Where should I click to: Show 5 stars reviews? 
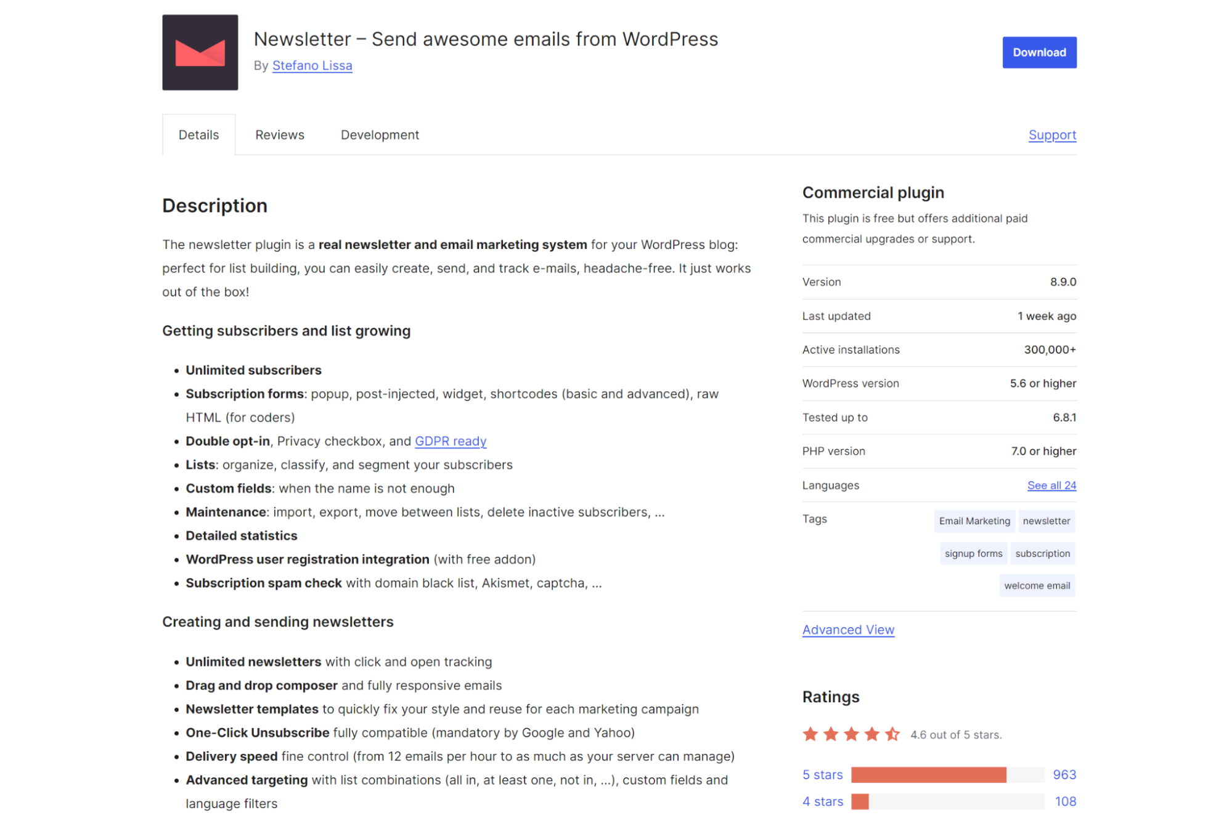click(x=822, y=774)
